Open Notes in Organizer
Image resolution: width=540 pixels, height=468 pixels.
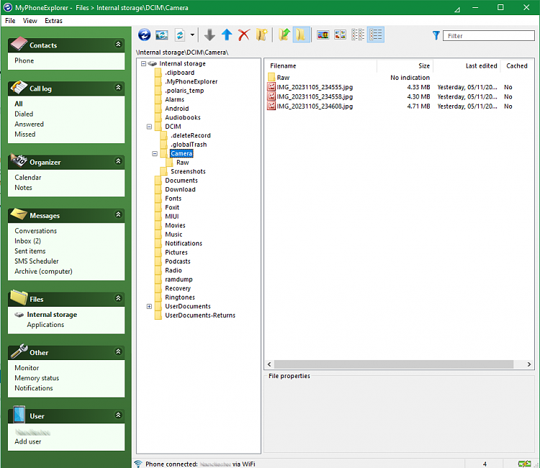23,188
